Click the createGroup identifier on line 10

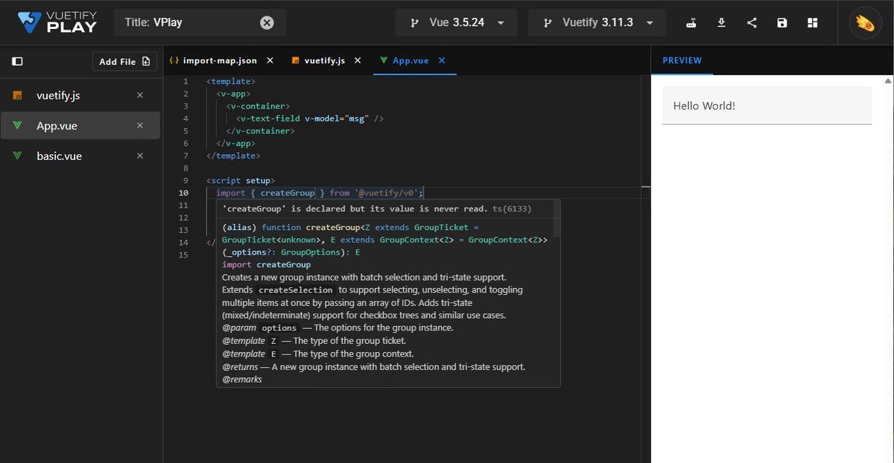[x=288, y=193]
